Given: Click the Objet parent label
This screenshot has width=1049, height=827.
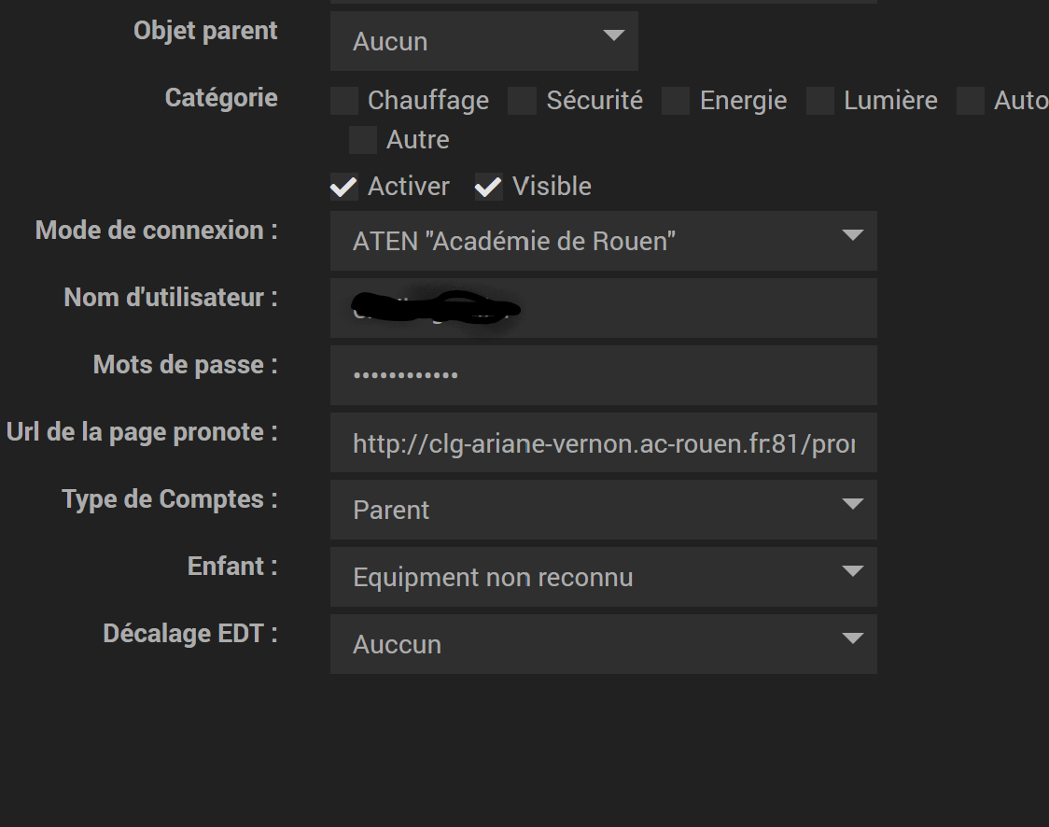Looking at the screenshot, I should point(205,31).
